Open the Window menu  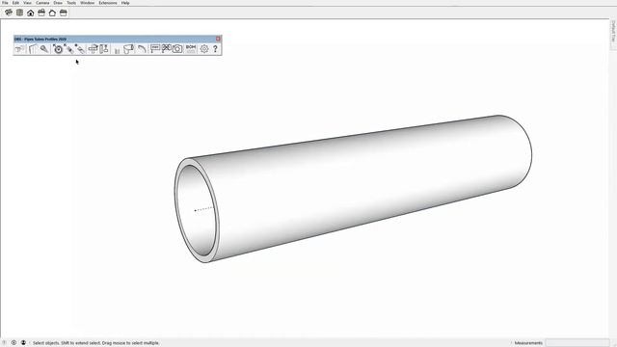(88, 3)
